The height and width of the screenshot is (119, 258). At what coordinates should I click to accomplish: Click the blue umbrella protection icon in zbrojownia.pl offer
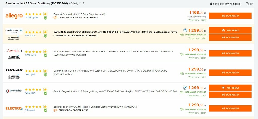(x=185, y=88)
